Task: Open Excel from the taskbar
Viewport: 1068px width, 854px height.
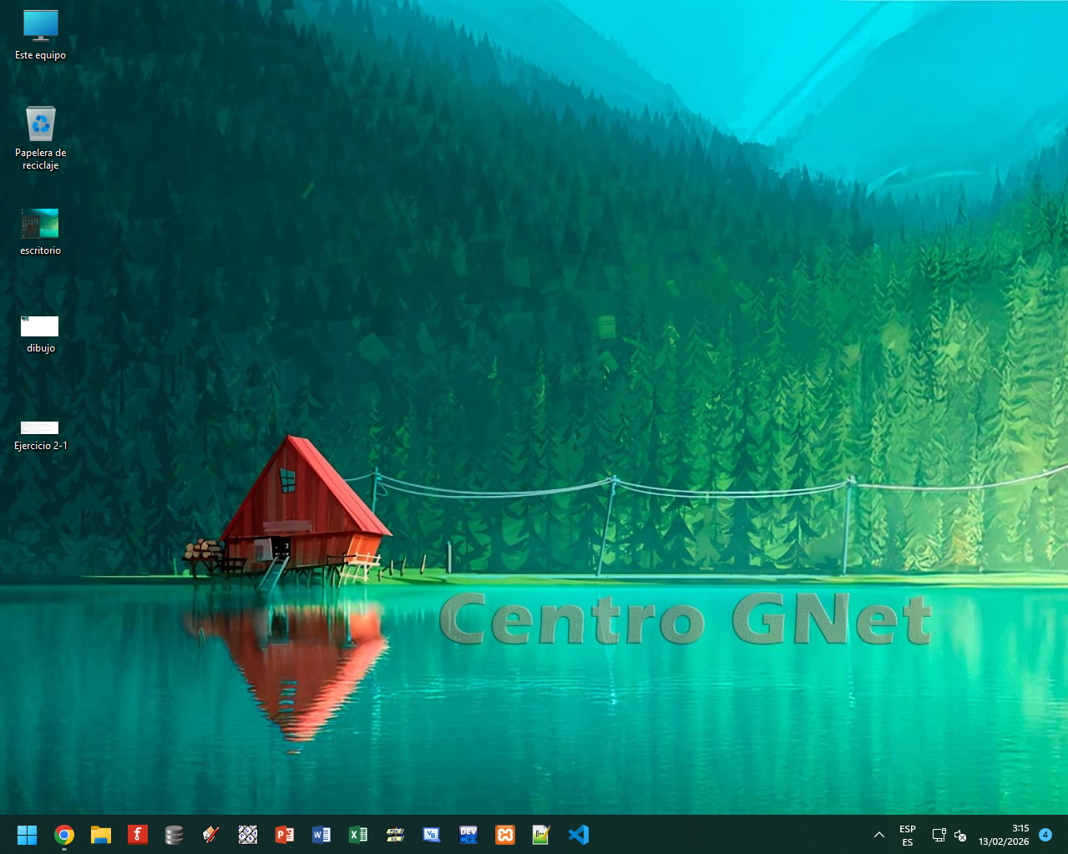Action: pos(358,834)
